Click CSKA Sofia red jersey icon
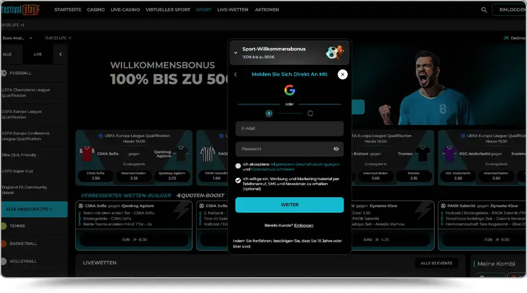Image resolution: width=527 pixels, height=293 pixels. tap(87, 153)
